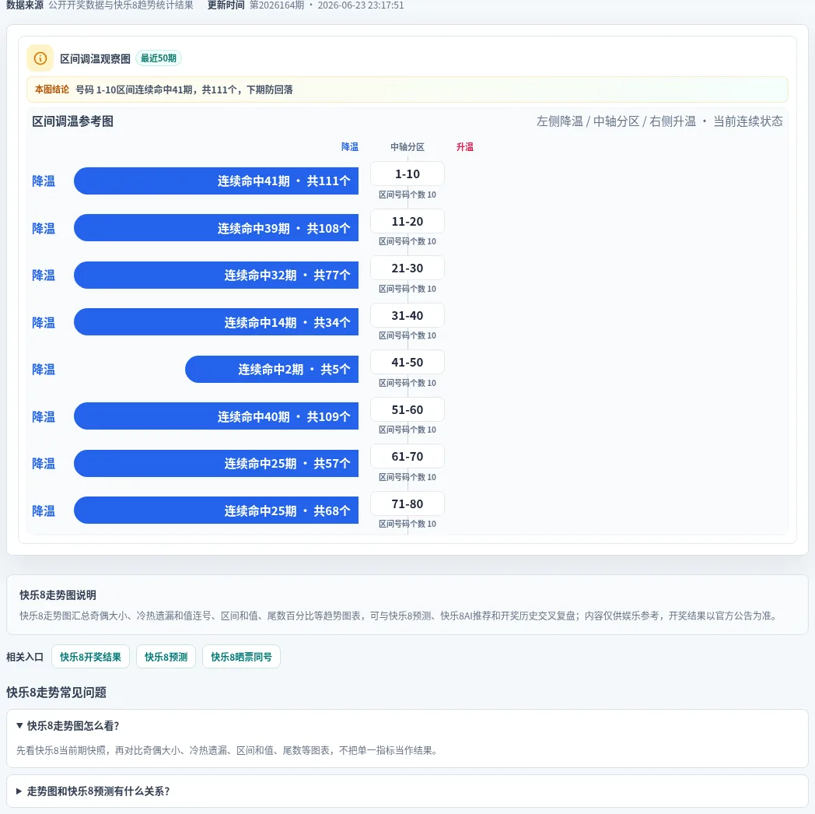Click the 数据来源 label at top
Viewport: 815px width, 814px height.
[25, 5]
